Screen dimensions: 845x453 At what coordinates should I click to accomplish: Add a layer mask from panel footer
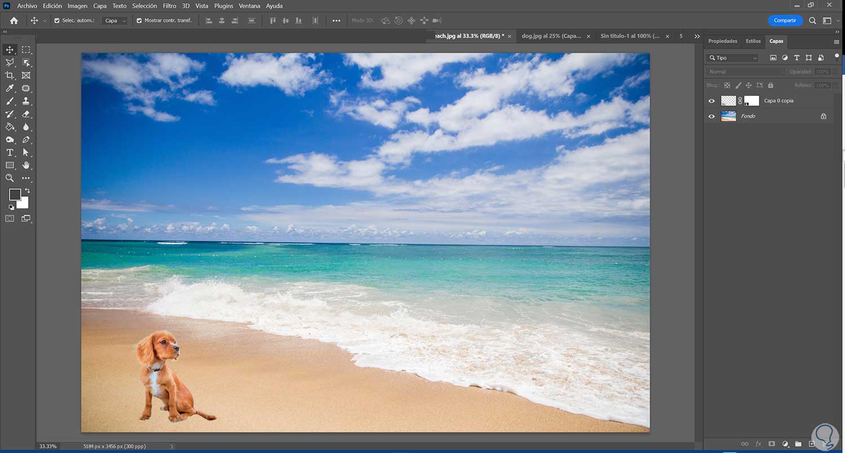[772, 444]
